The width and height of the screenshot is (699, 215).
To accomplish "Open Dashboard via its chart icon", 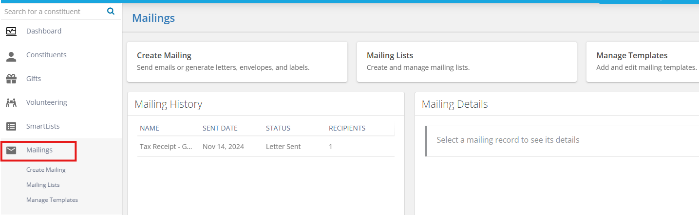I will pyautogui.click(x=11, y=31).
